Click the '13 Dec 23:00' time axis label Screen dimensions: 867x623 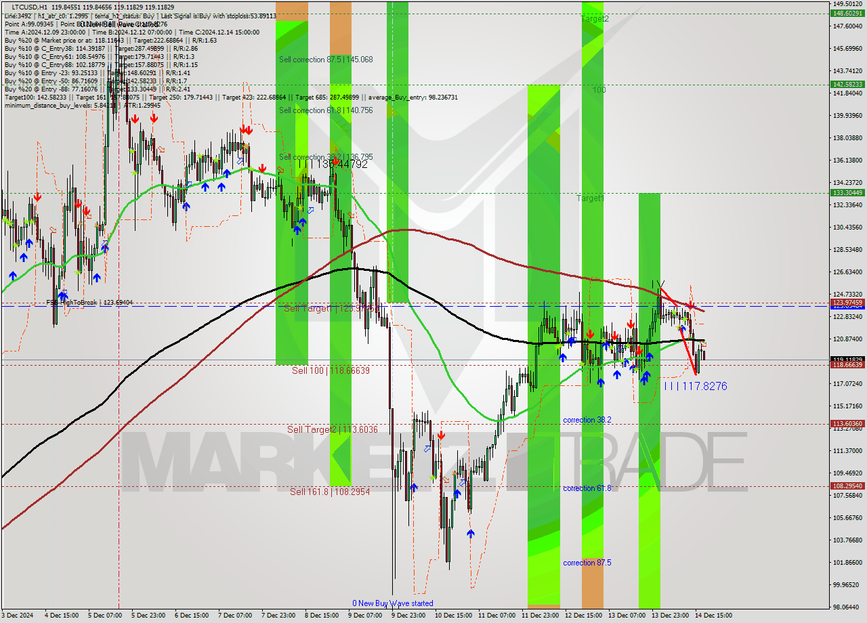(x=670, y=616)
